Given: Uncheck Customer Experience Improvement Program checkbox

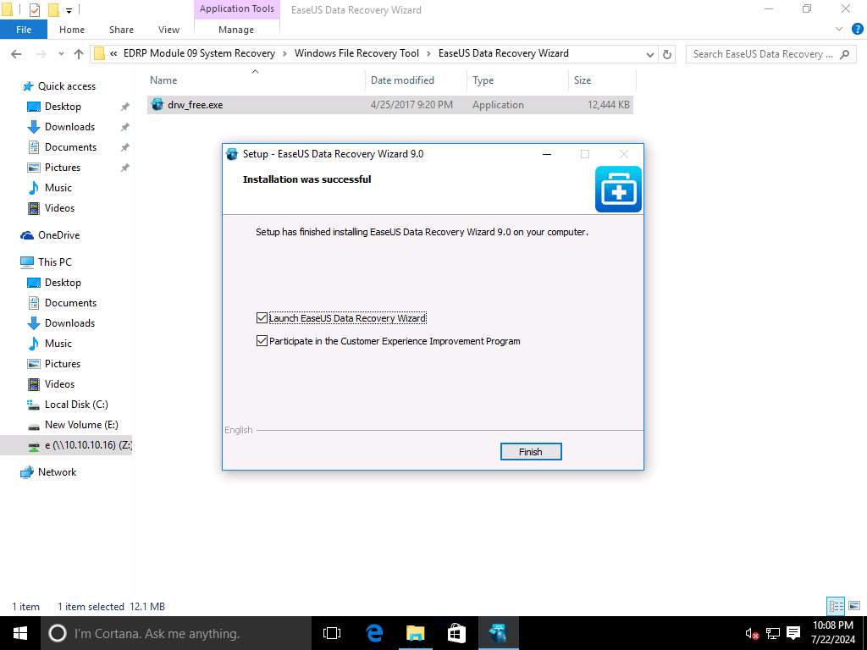Looking at the screenshot, I should (x=262, y=341).
